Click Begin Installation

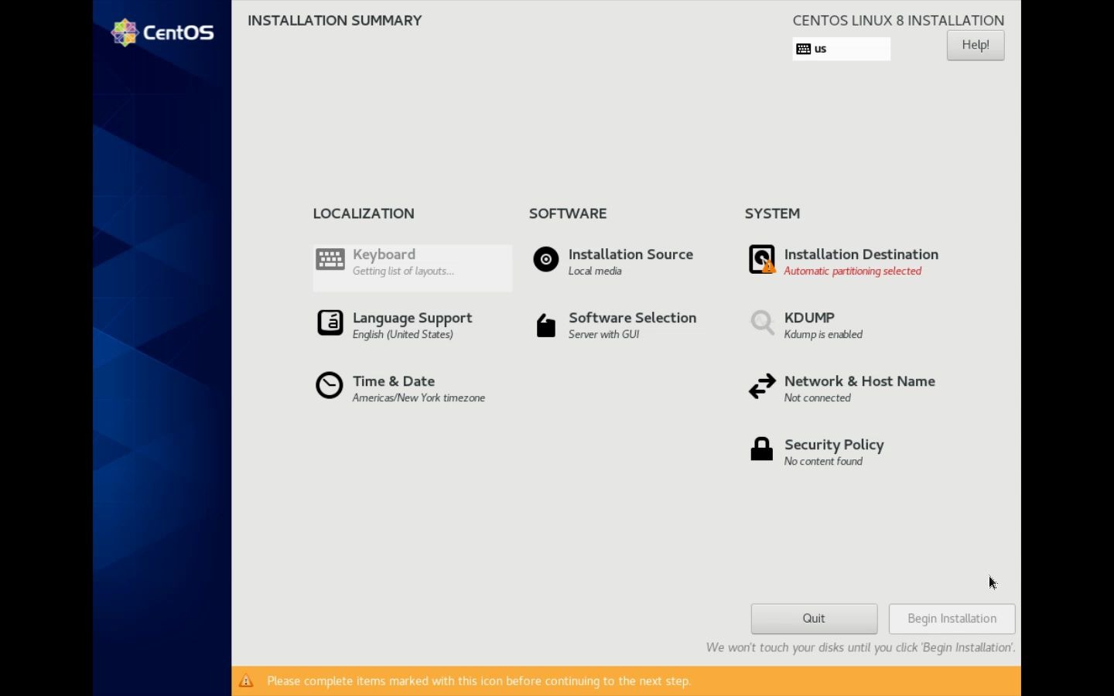[x=952, y=619]
